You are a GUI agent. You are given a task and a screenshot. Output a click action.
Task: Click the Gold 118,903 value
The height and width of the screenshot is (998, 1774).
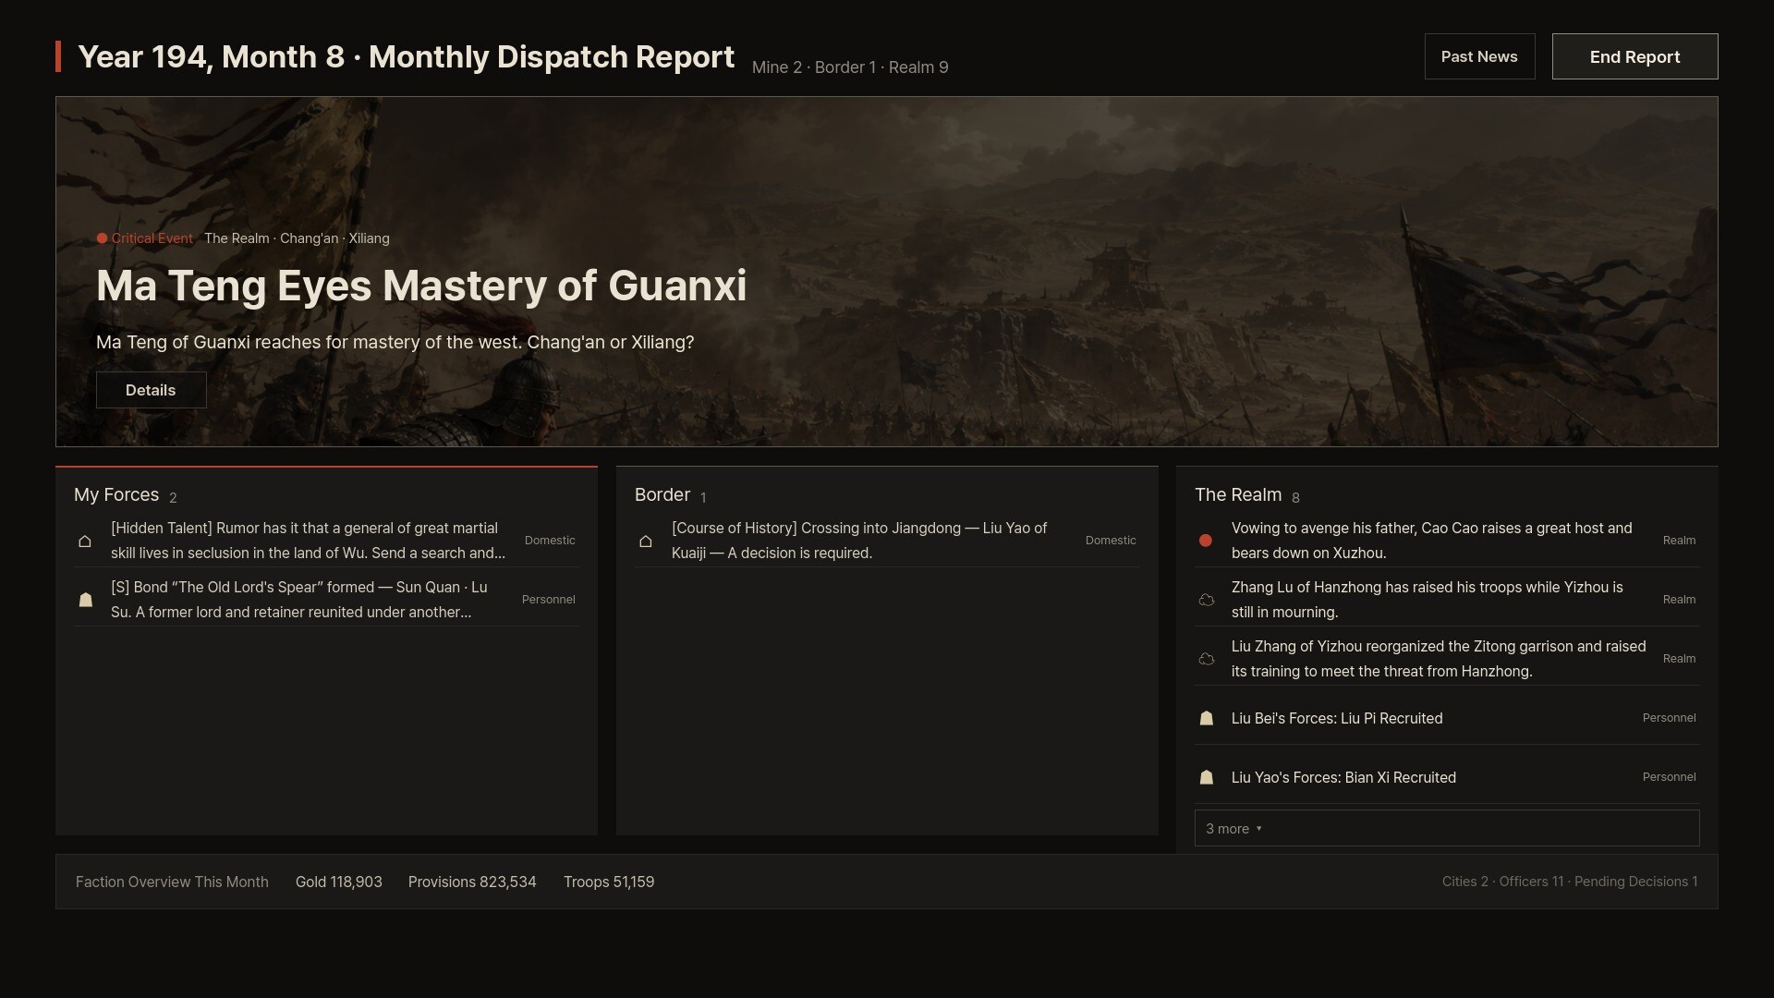click(339, 882)
